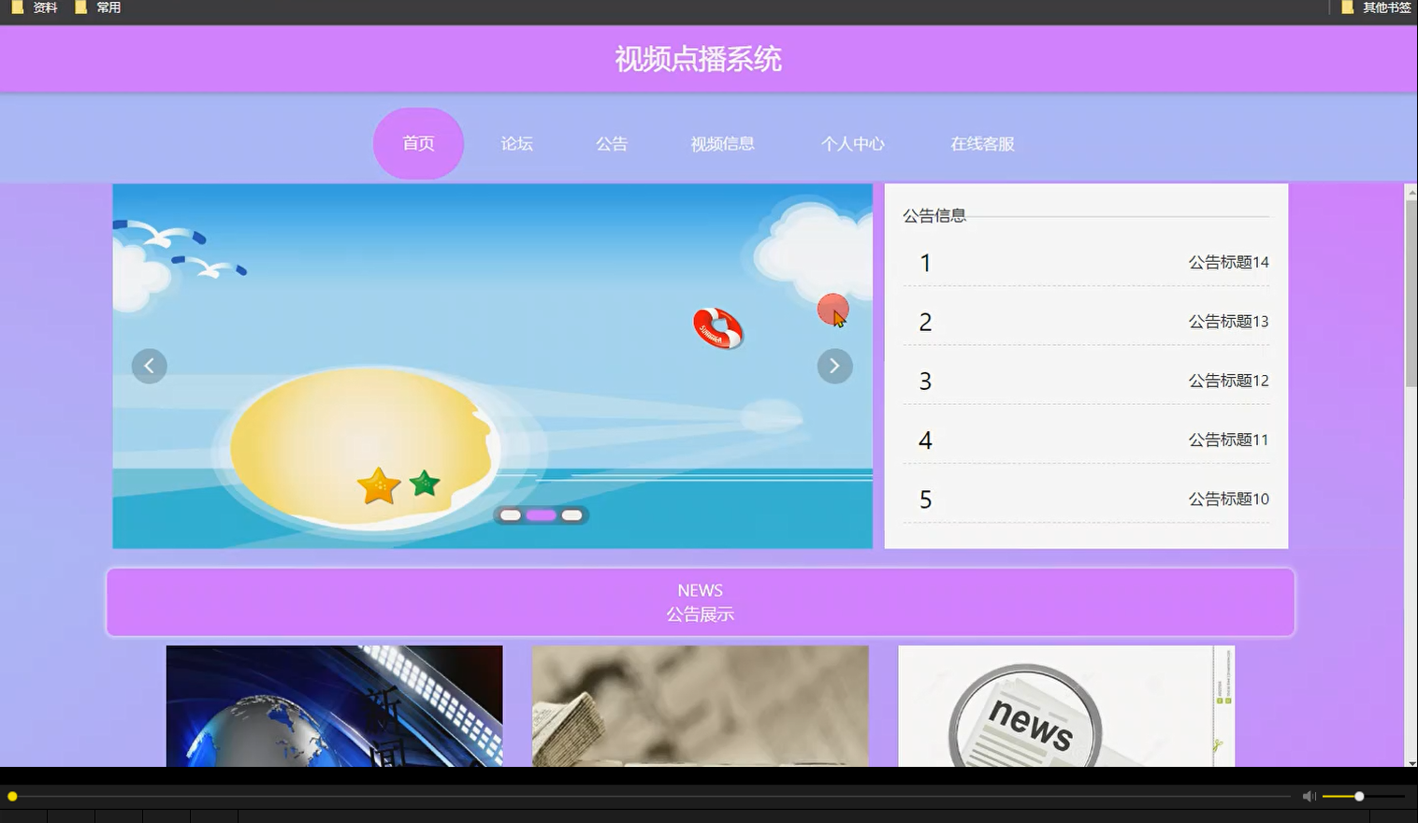Open the 在线客服 navigation tab

pyautogui.click(x=981, y=143)
